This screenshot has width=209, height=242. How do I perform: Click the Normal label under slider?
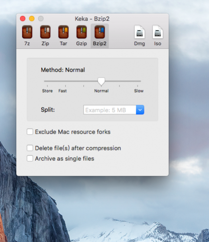(101, 91)
